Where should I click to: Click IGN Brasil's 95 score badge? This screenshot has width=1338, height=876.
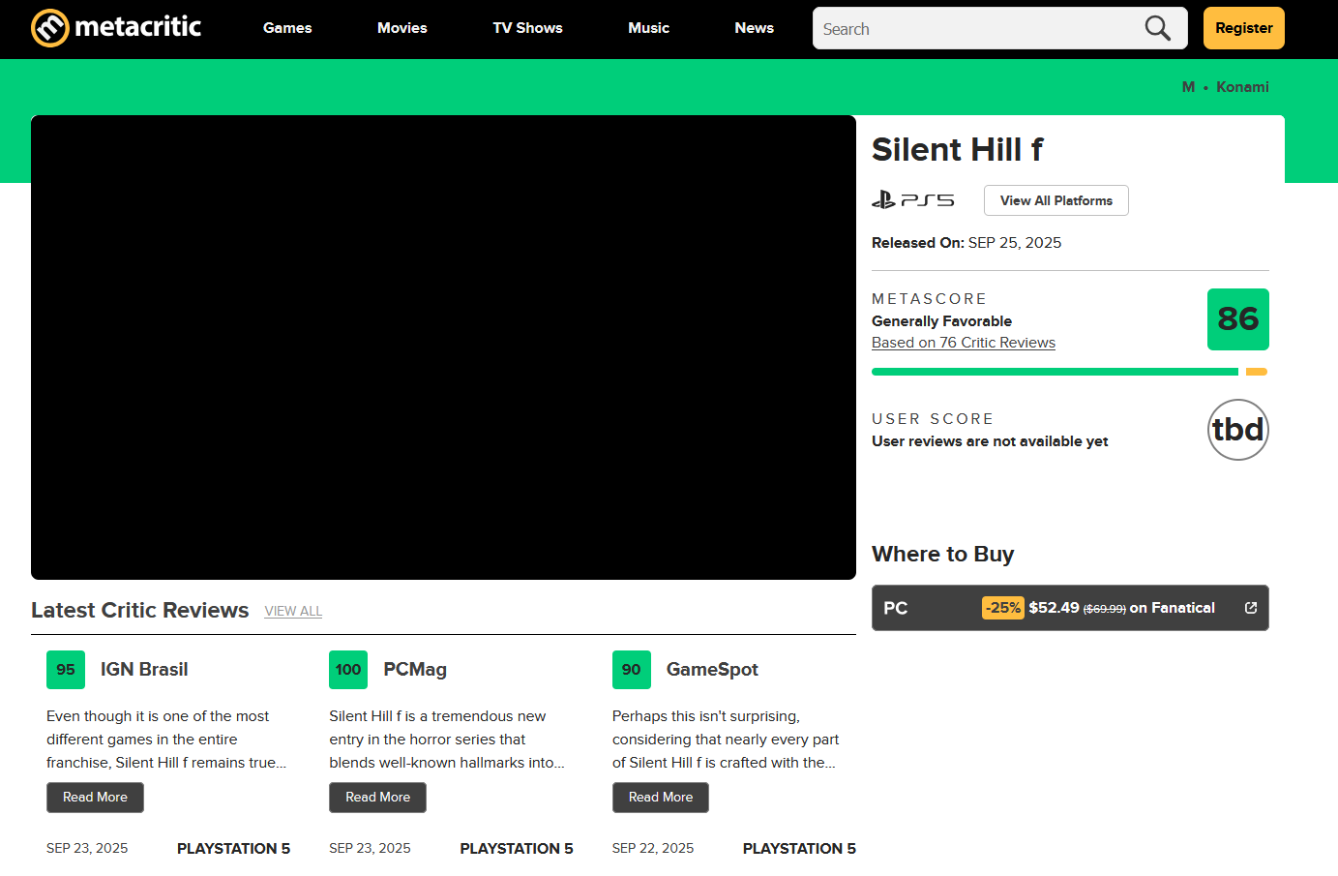(x=66, y=670)
